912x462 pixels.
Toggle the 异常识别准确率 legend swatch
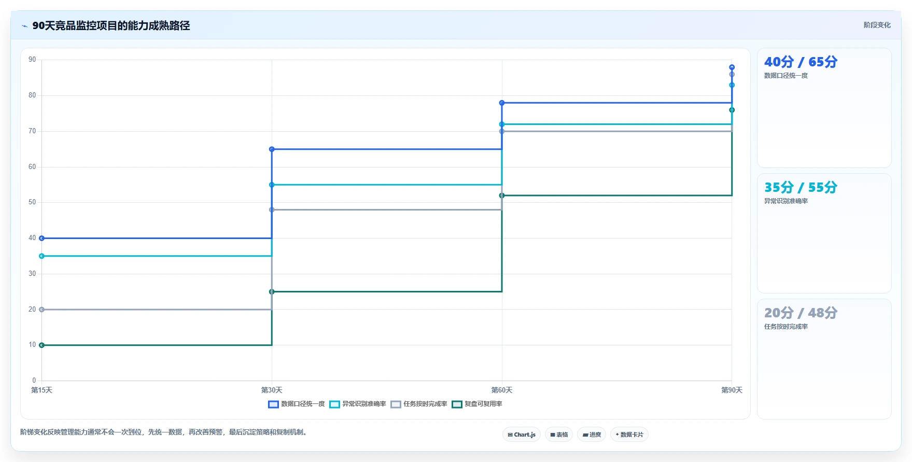[334, 404]
